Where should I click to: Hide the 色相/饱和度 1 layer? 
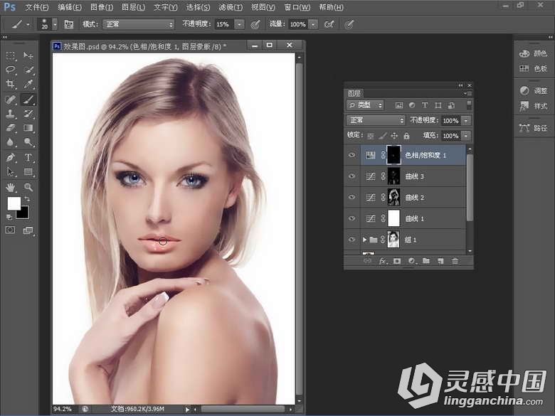(351, 155)
